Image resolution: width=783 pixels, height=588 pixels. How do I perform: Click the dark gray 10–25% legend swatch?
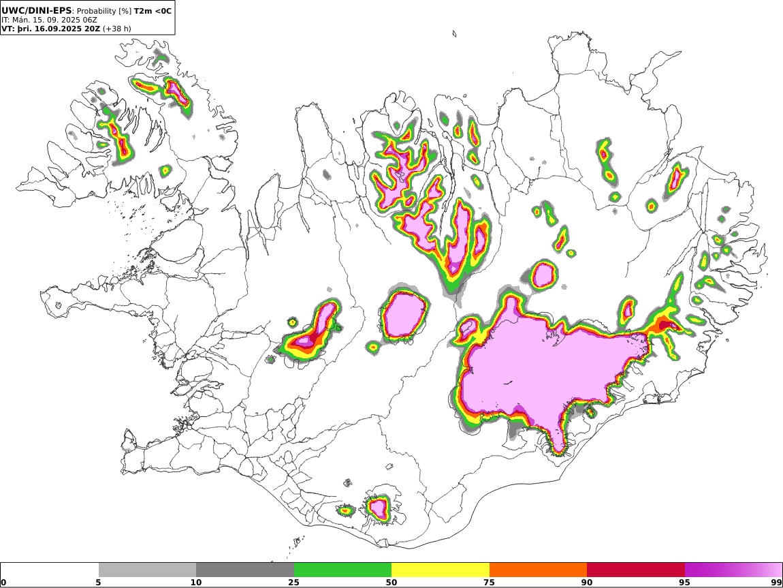(245, 570)
